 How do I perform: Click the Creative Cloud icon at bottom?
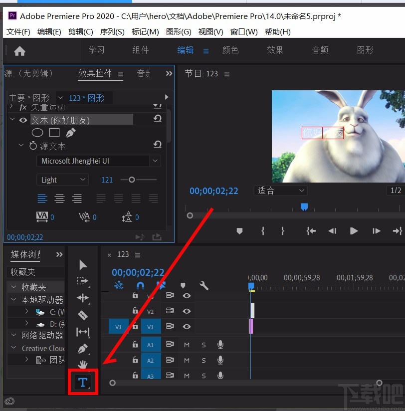[x=9, y=401]
